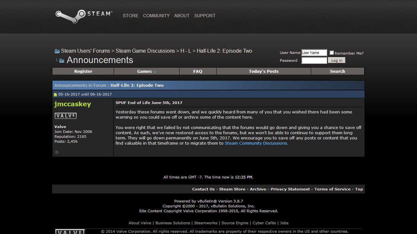Open the STORE menu
417x234 pixels.
(131, 16)
